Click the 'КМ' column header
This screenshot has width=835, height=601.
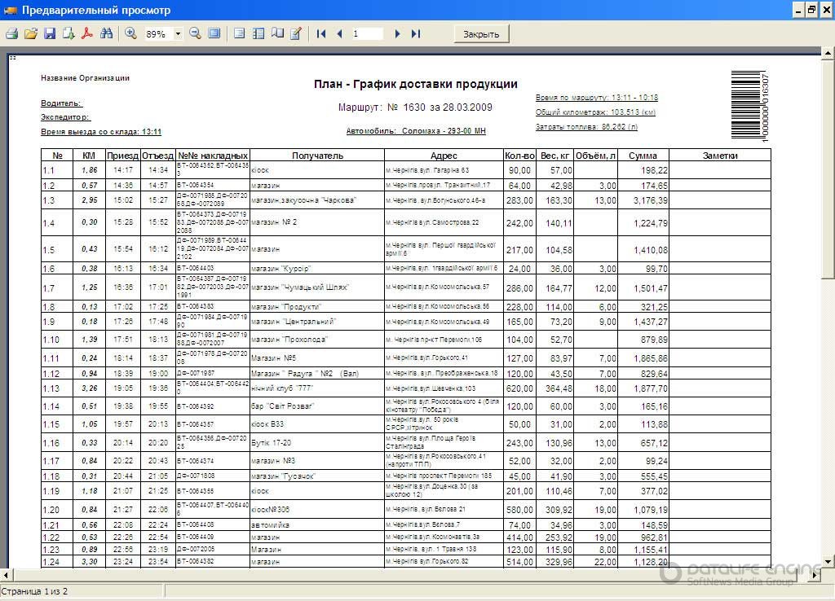89,156
